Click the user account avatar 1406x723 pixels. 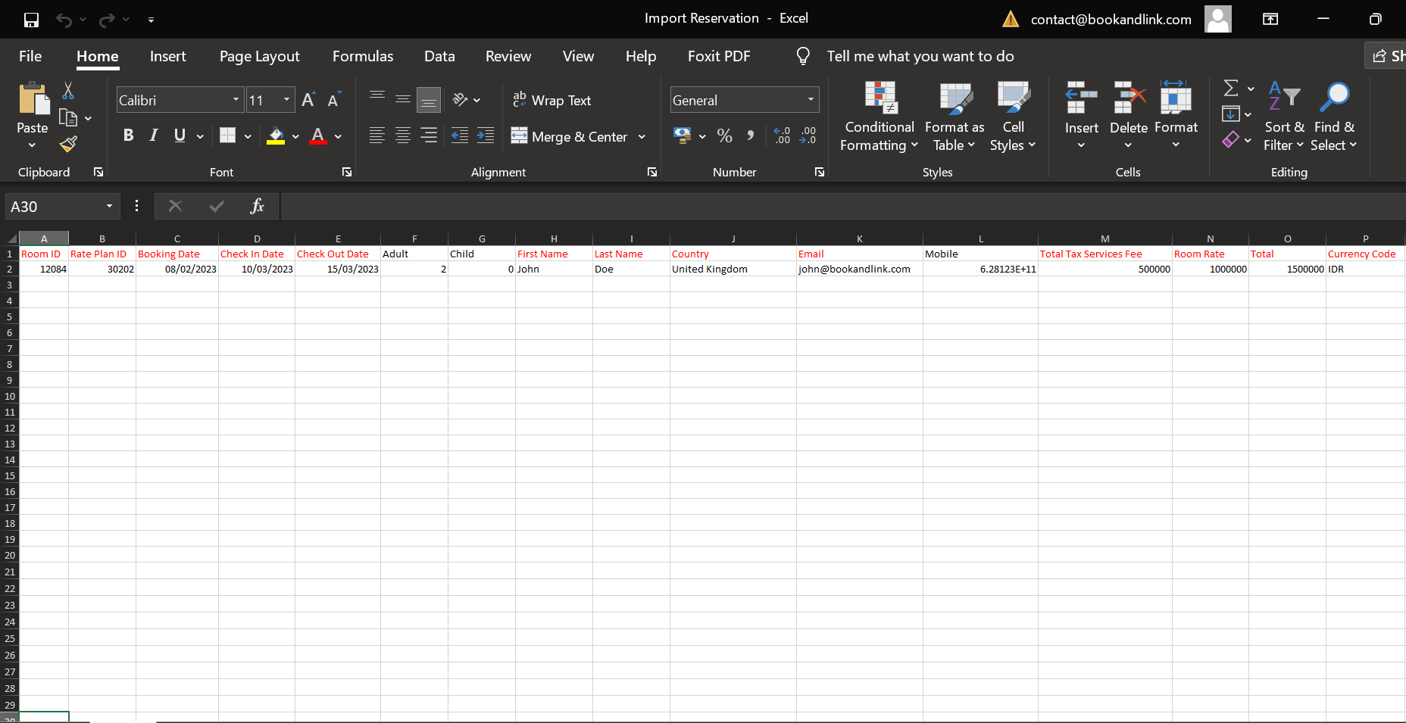tap(1218, 20)
